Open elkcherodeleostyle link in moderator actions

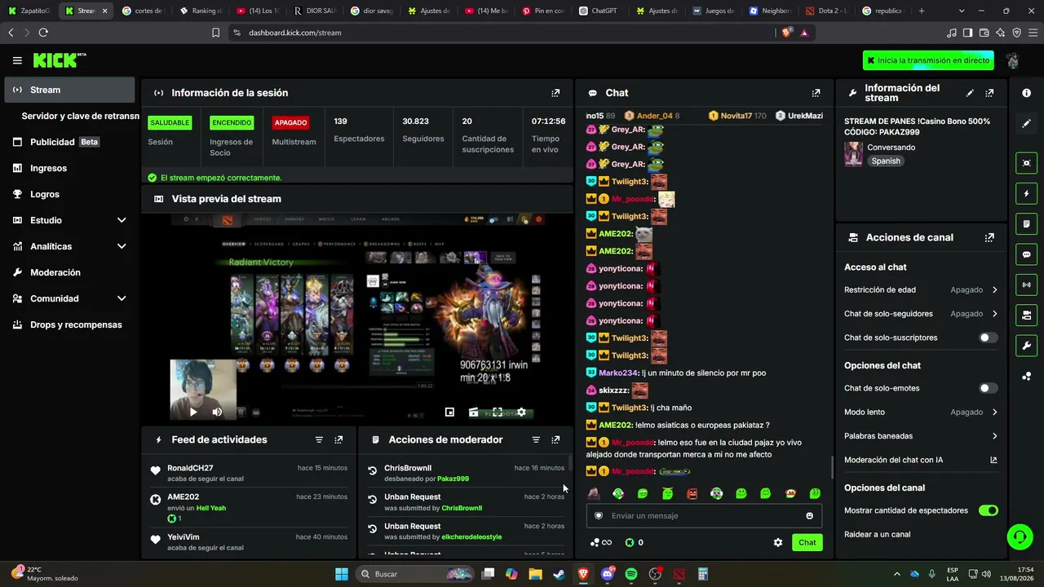click(471, 537)
